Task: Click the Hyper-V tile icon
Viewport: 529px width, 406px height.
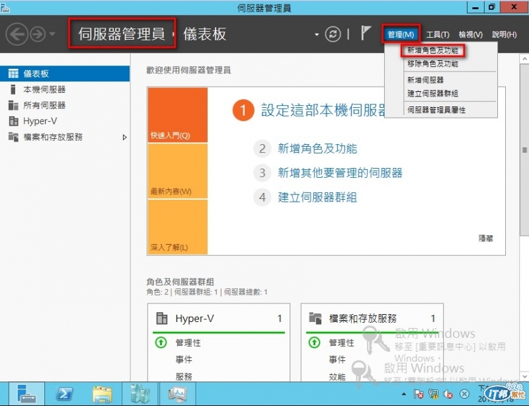Action: pyautogui.click(x=161, y=318)
